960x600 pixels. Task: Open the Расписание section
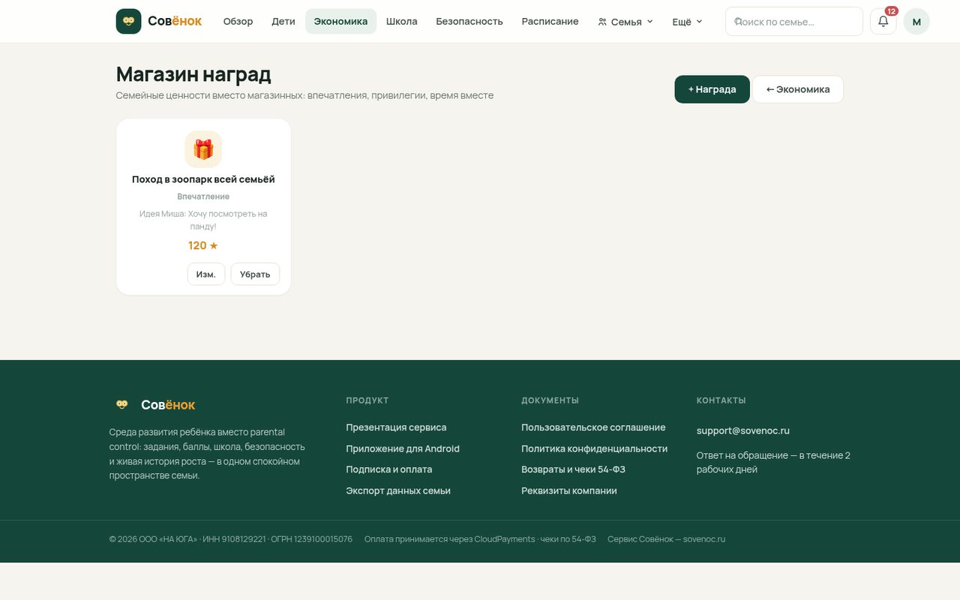point(550,21)
